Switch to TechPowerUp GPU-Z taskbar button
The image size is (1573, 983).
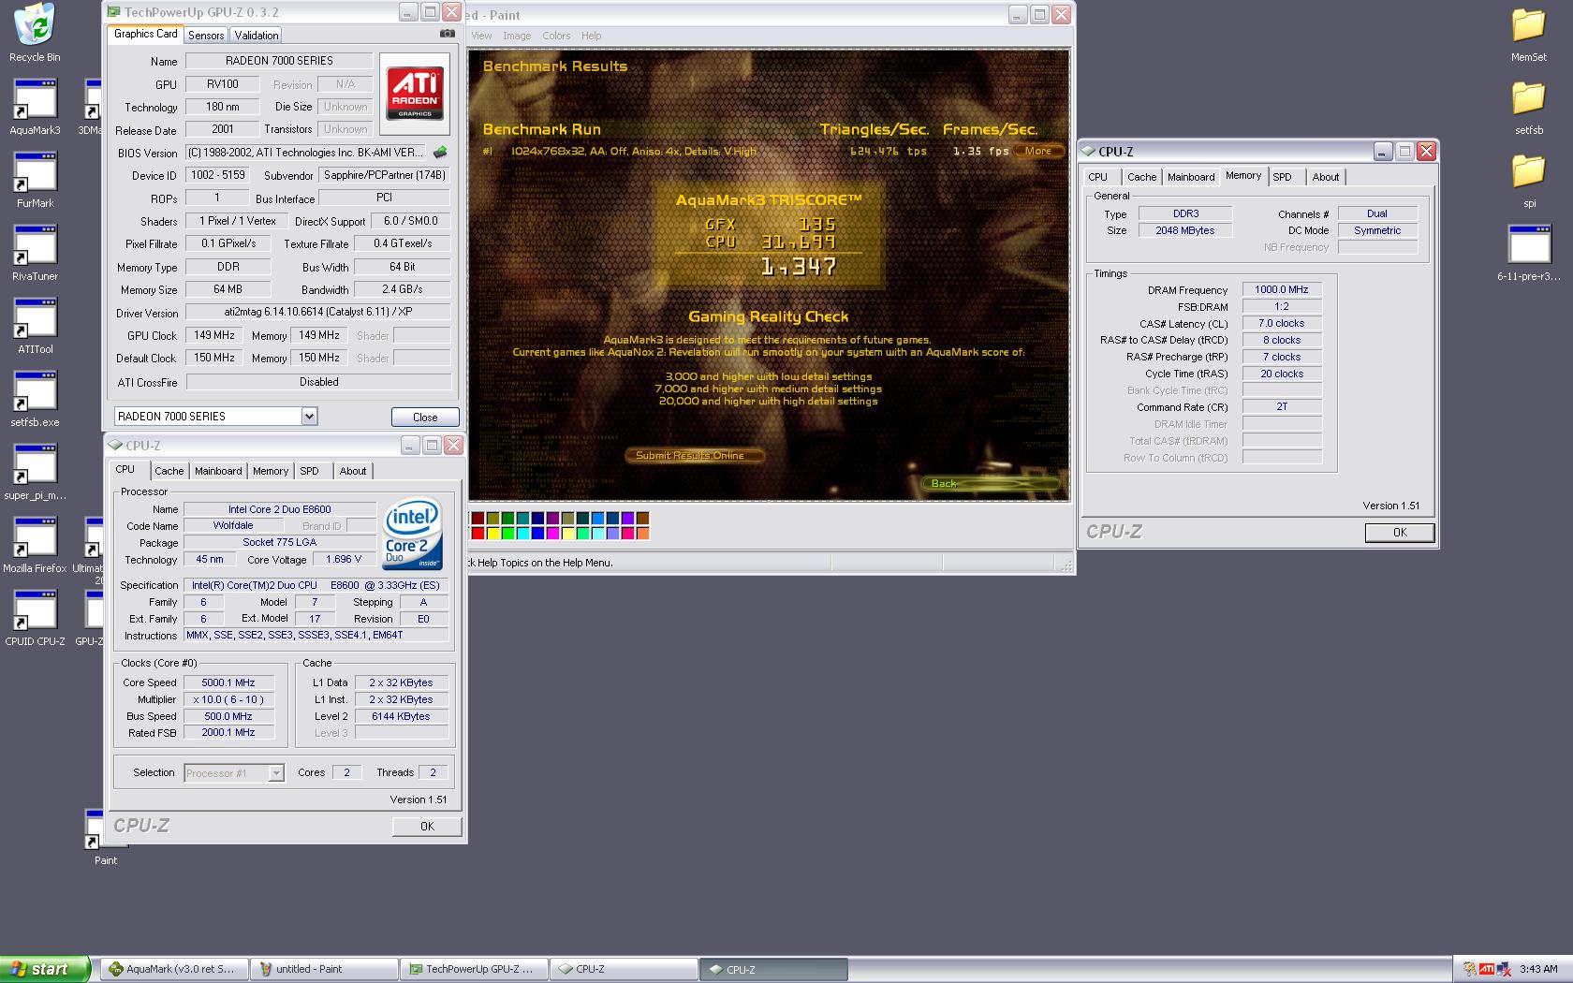[x=474, y=969]
